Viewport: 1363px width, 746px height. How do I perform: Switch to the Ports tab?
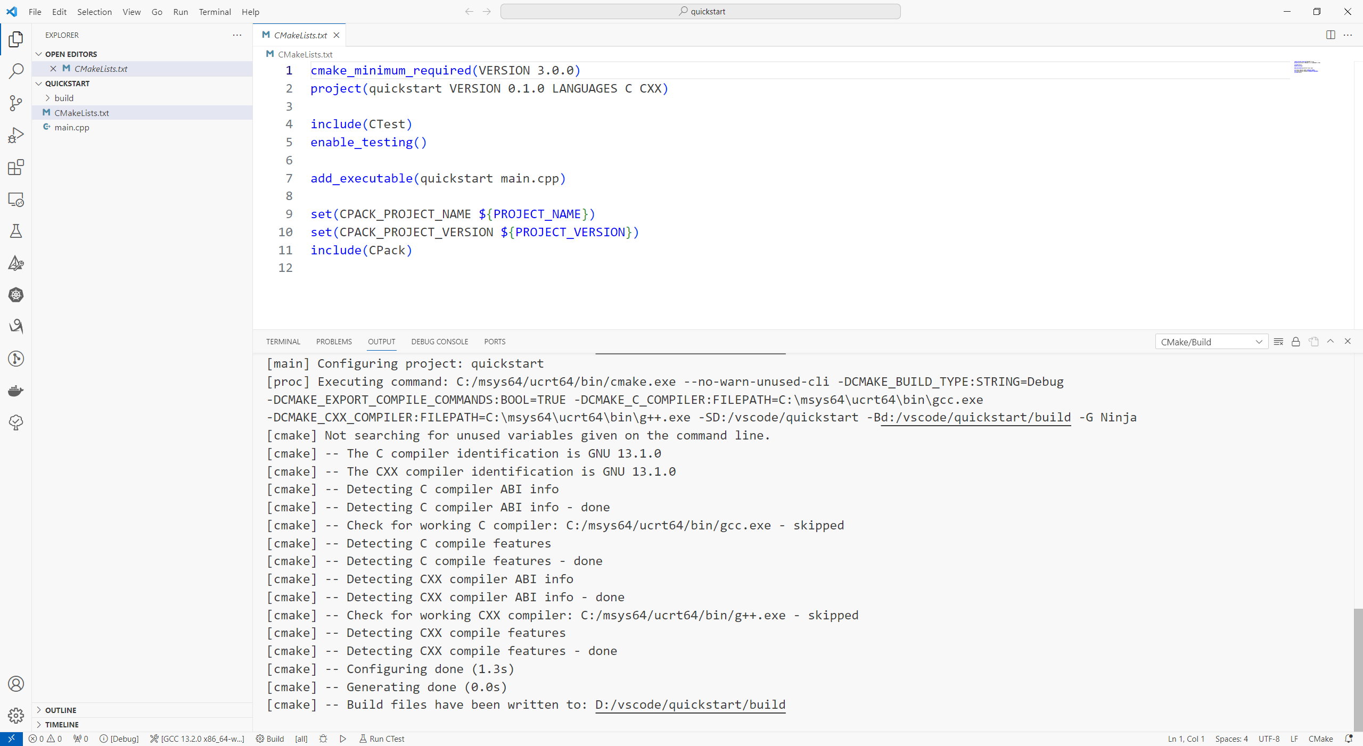click(495, 342)
